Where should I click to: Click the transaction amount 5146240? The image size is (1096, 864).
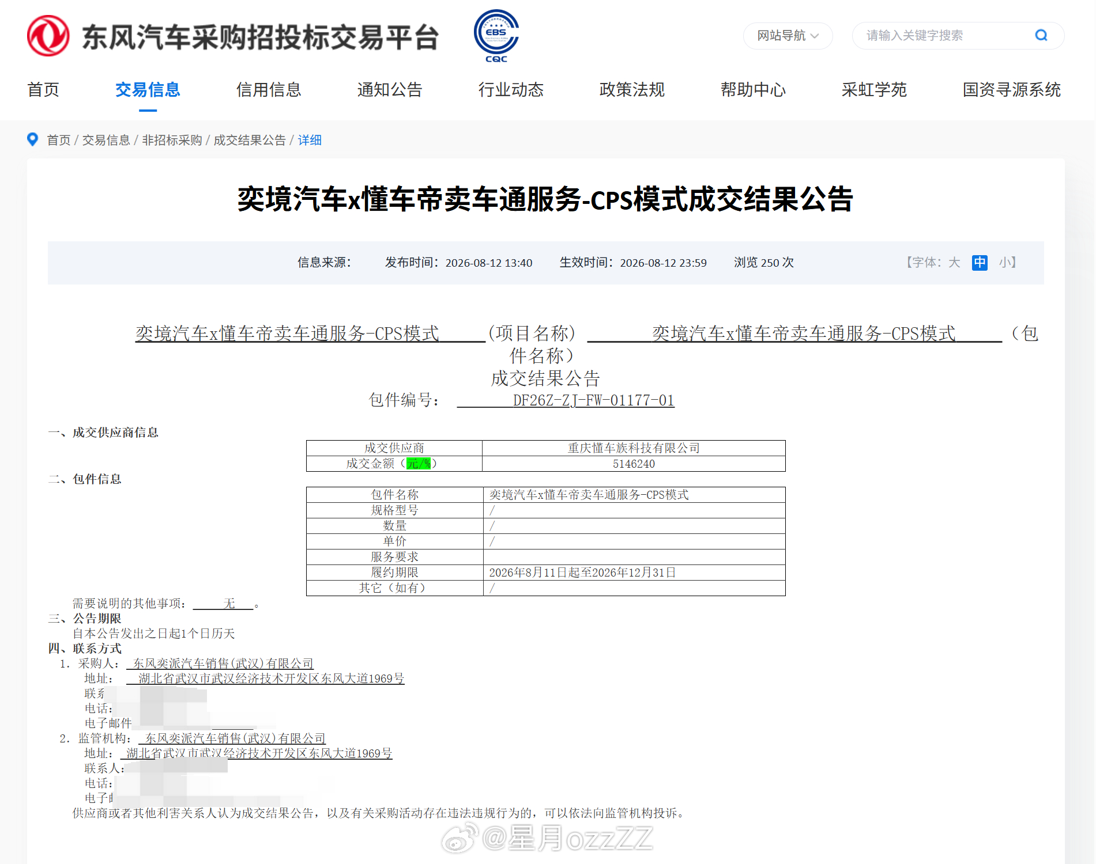634,464
